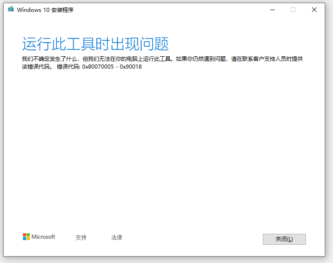Open the 法律 legal link

(117, 237)
